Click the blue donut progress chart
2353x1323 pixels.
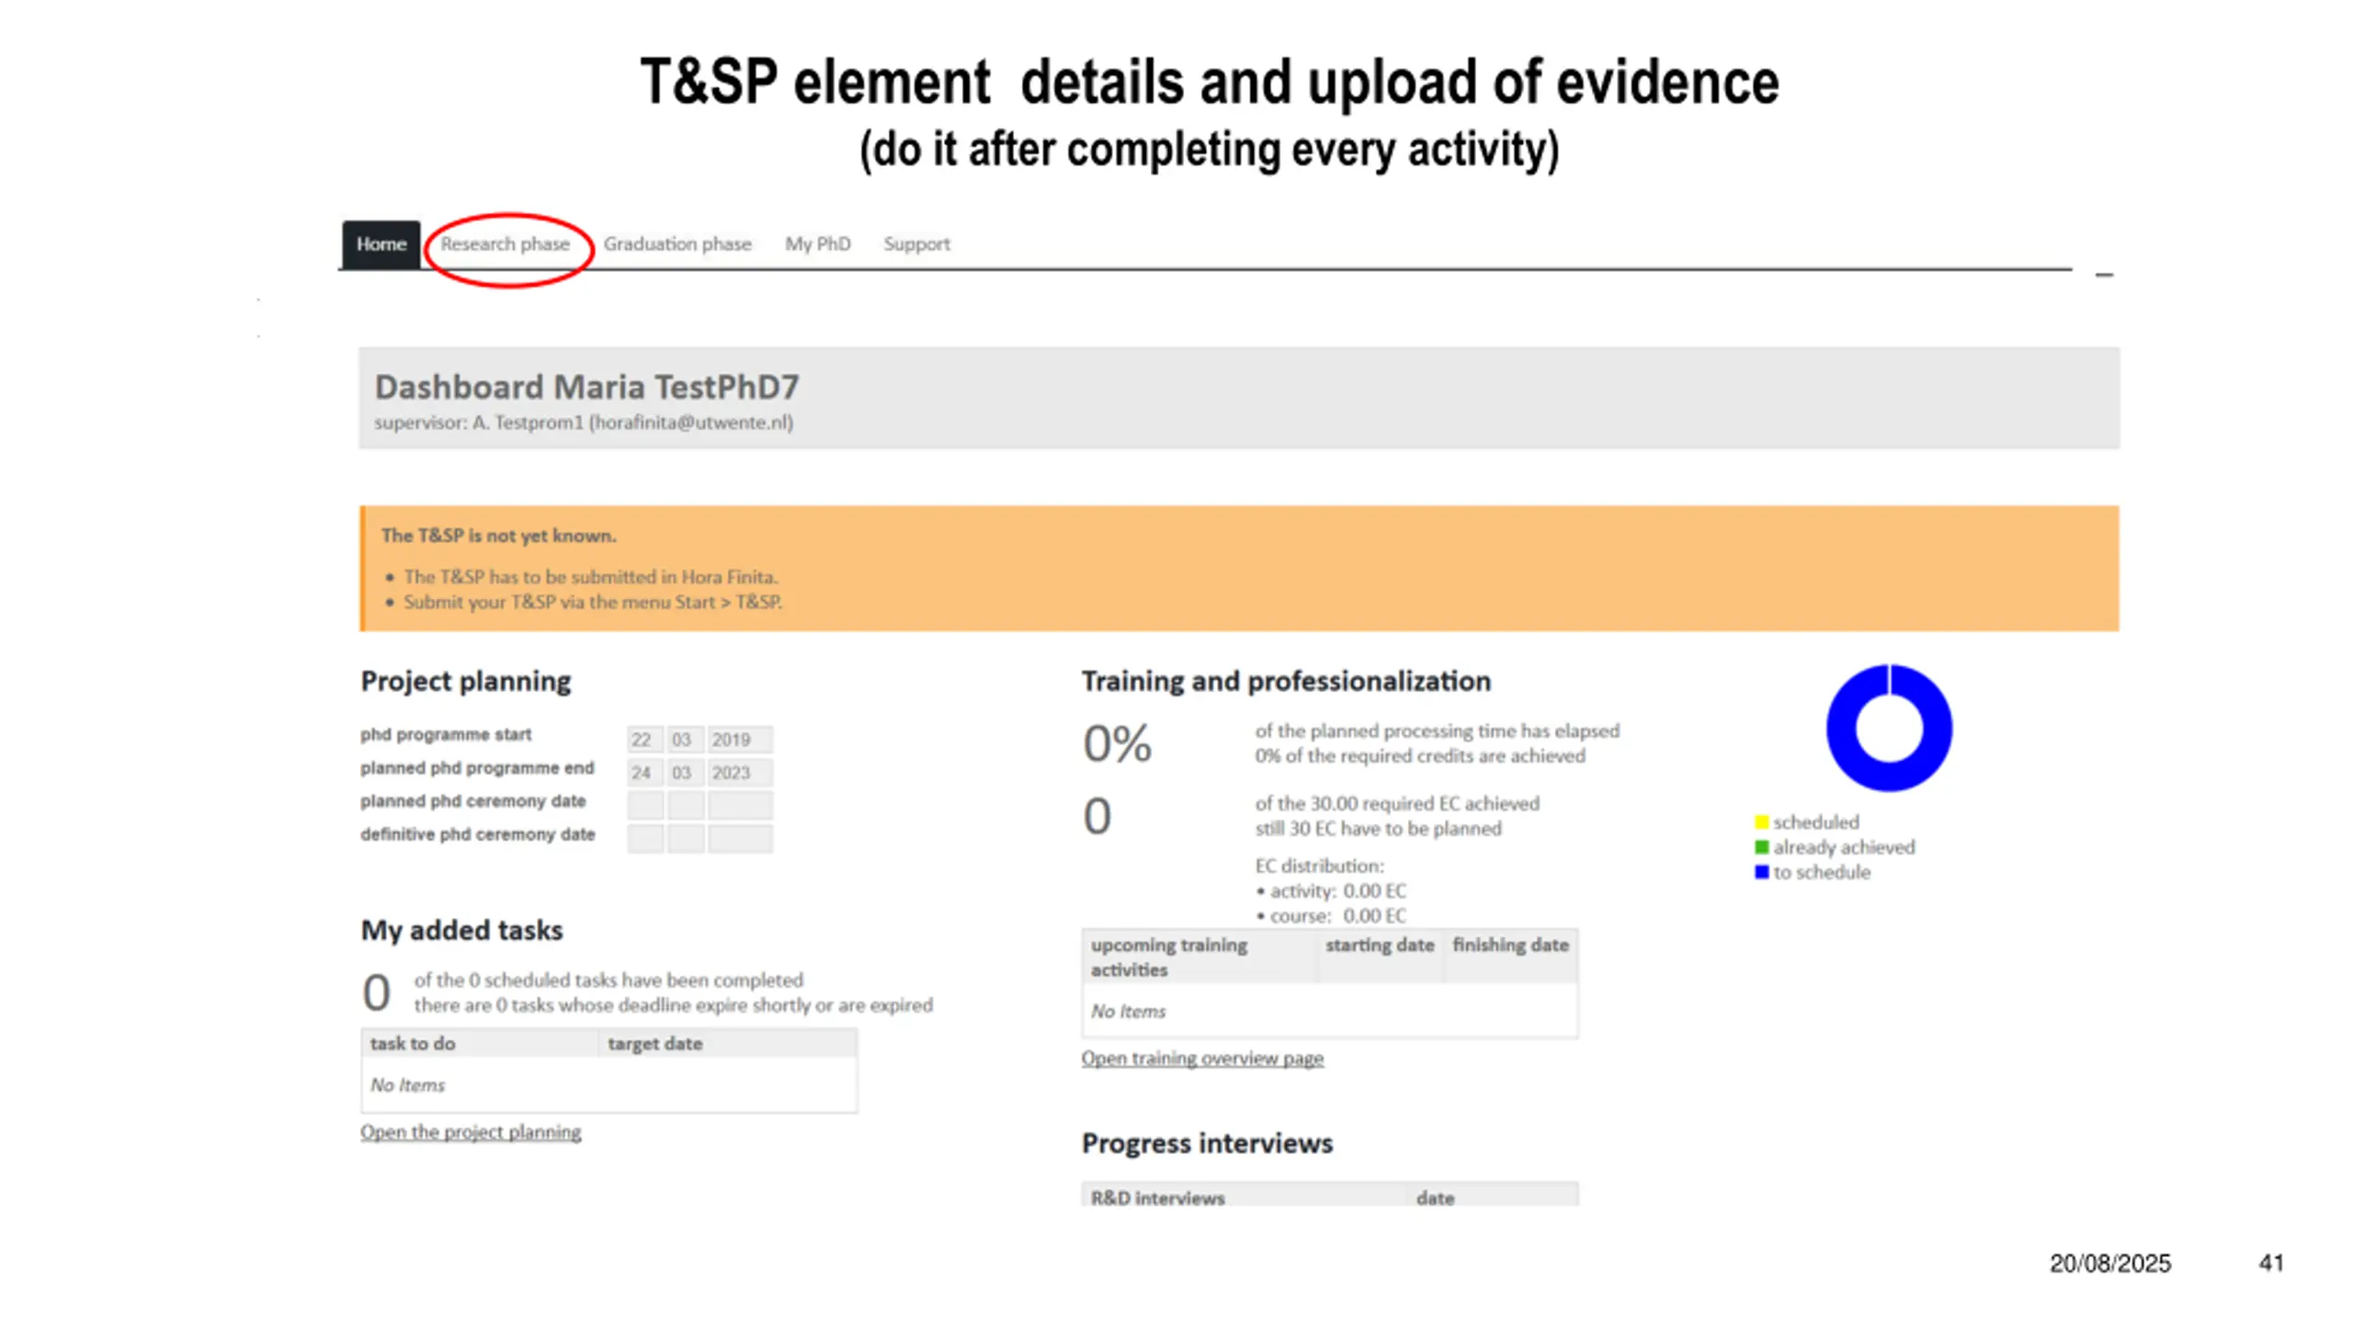click(x=1889, y=728)
